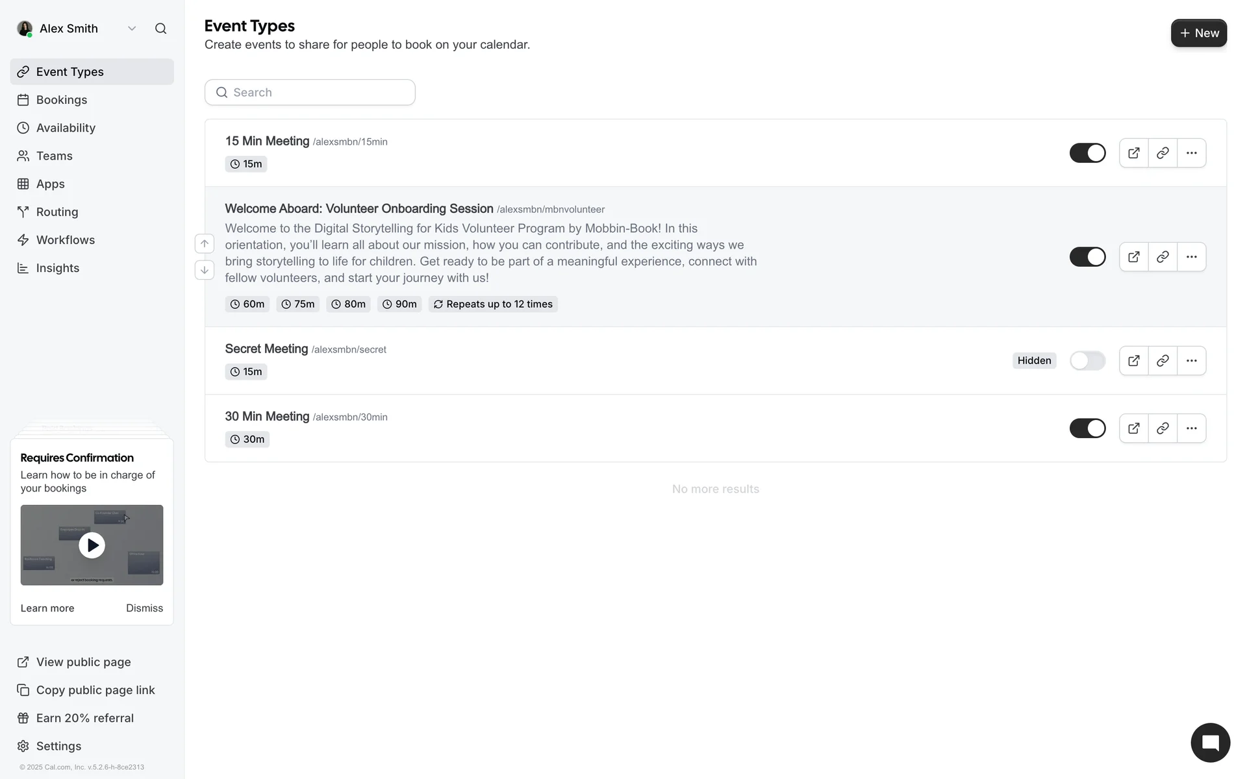The width and height of the screenshot is (1247, 779).
Task: Open preview for 30 Min Meeting
Action: (1133, 428)
